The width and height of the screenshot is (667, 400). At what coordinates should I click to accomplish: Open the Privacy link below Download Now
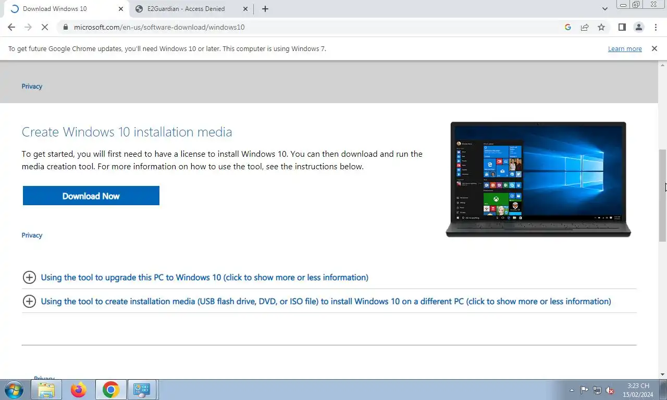32,235
